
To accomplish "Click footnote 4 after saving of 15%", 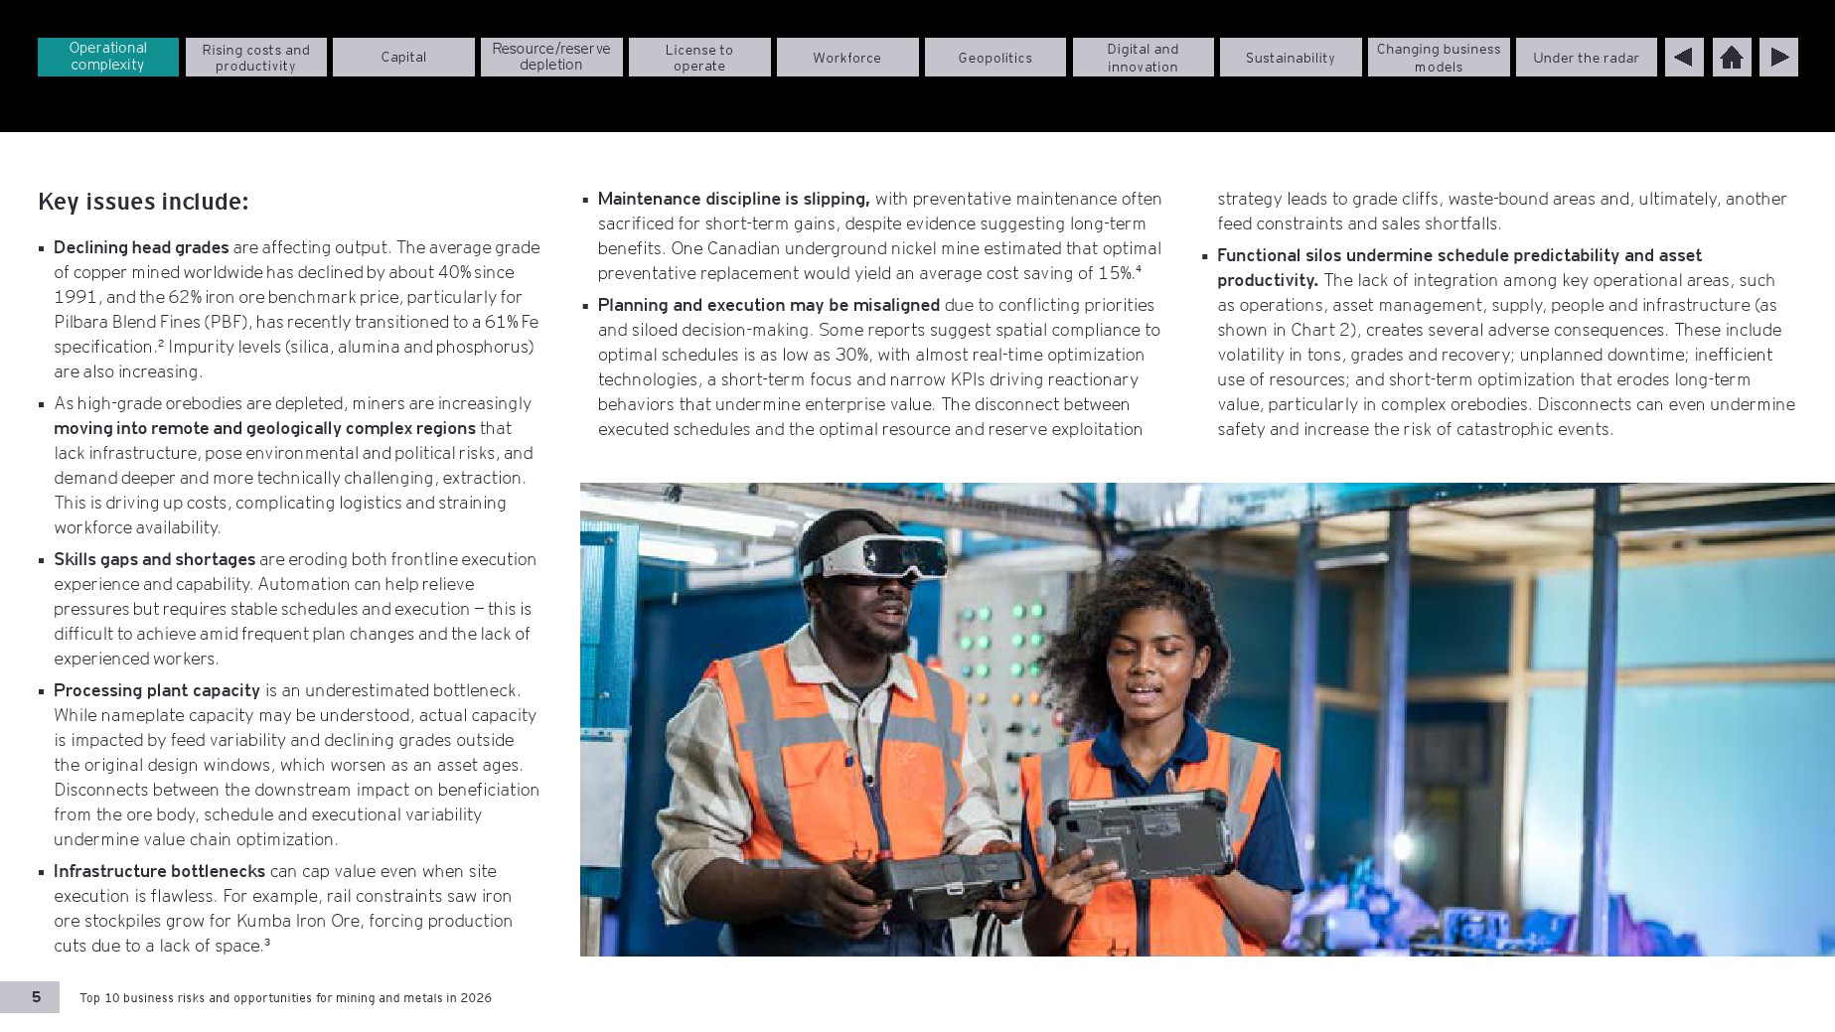I will tap(1139, 269).
